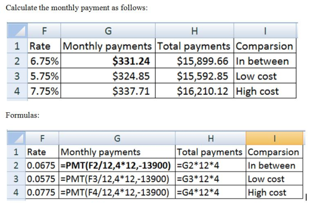The image size is (316, 206).
Task: Click cell showing $331.24
Action: point(108,61)
